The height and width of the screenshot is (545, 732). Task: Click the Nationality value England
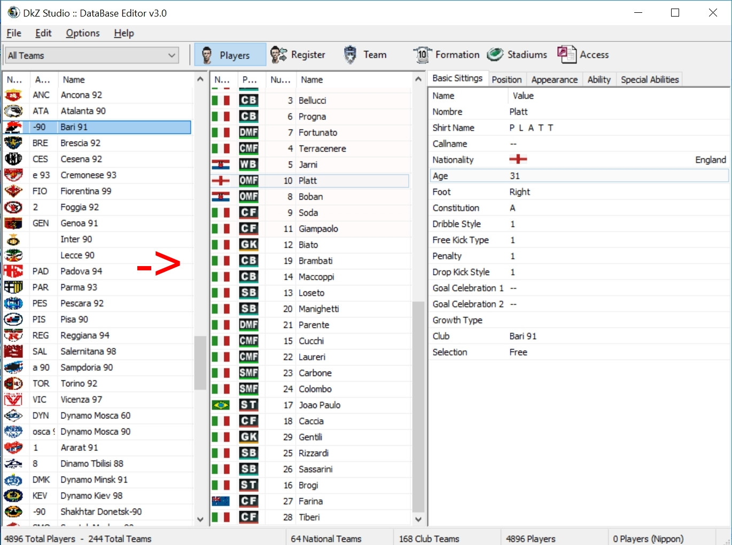[x=710, y=160]
